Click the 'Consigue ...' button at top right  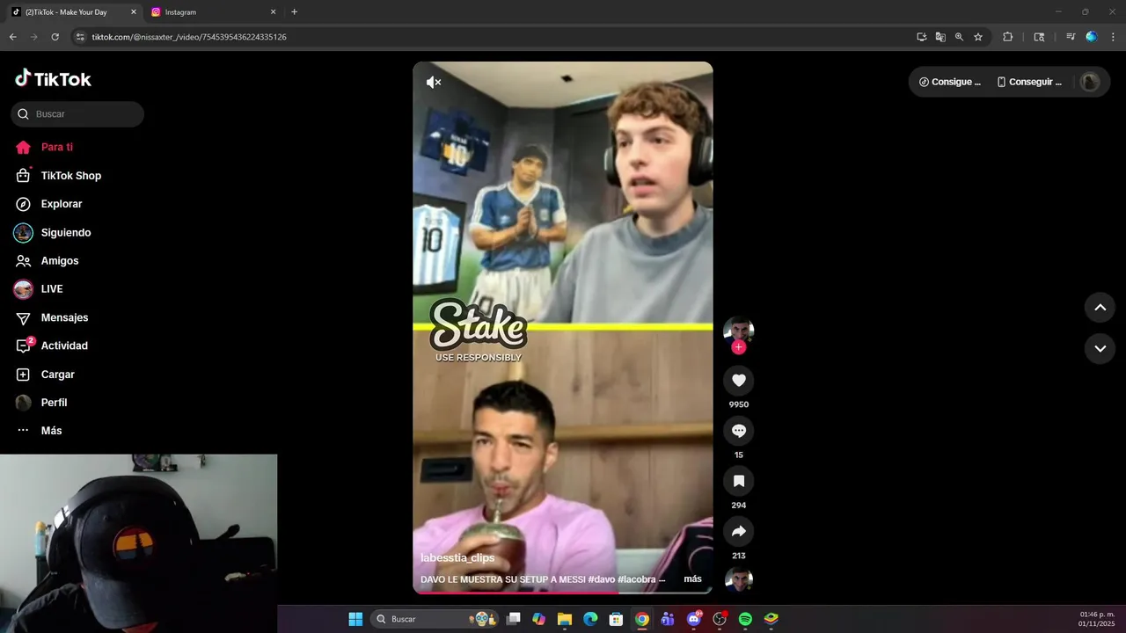(950, 82)
